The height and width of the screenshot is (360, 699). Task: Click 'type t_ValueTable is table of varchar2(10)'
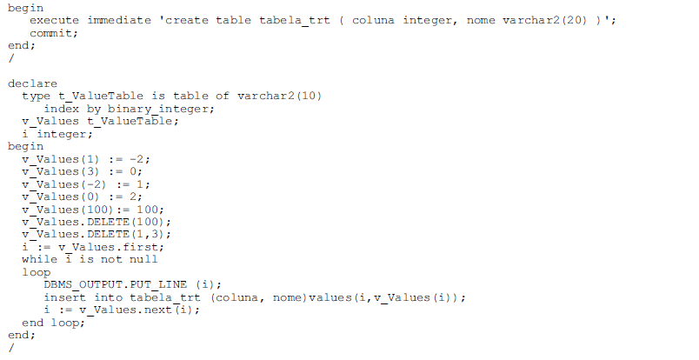pos(171,96)
